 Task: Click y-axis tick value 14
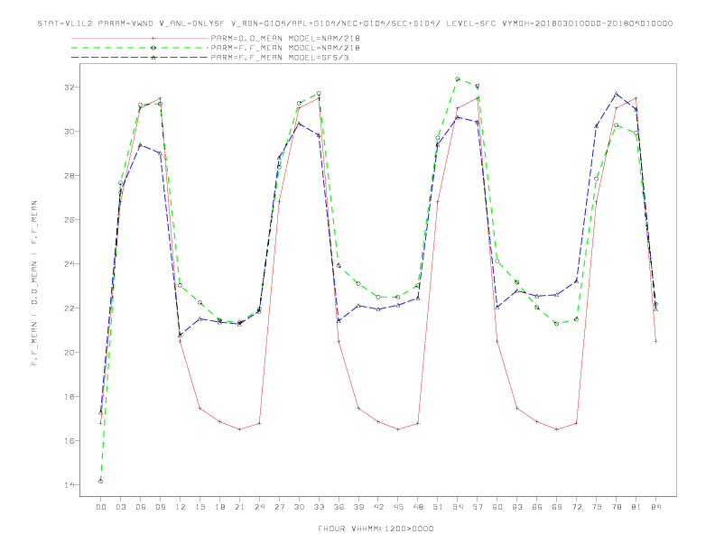click(69, 484)
